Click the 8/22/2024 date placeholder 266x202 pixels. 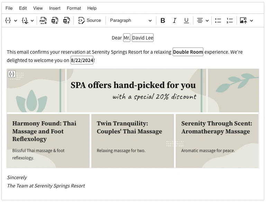(x=82, y=60)
